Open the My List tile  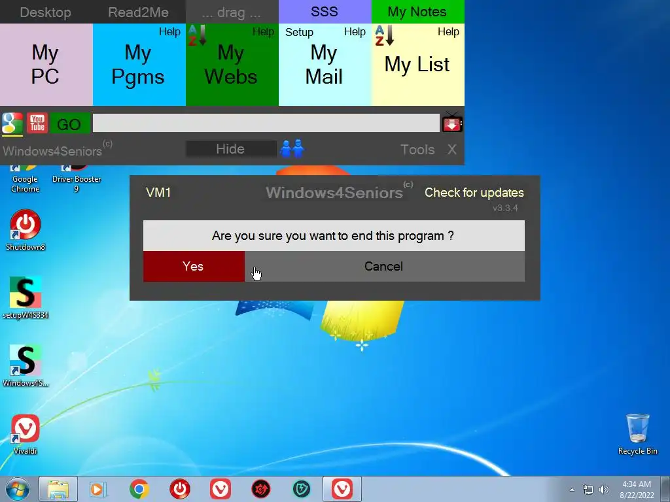coord(417,65)
